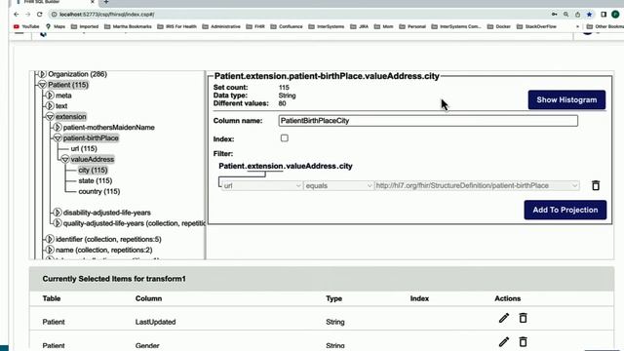Open the browser side panel icon
The height and width of the screenshot is (351, 624).
(604, 15)
